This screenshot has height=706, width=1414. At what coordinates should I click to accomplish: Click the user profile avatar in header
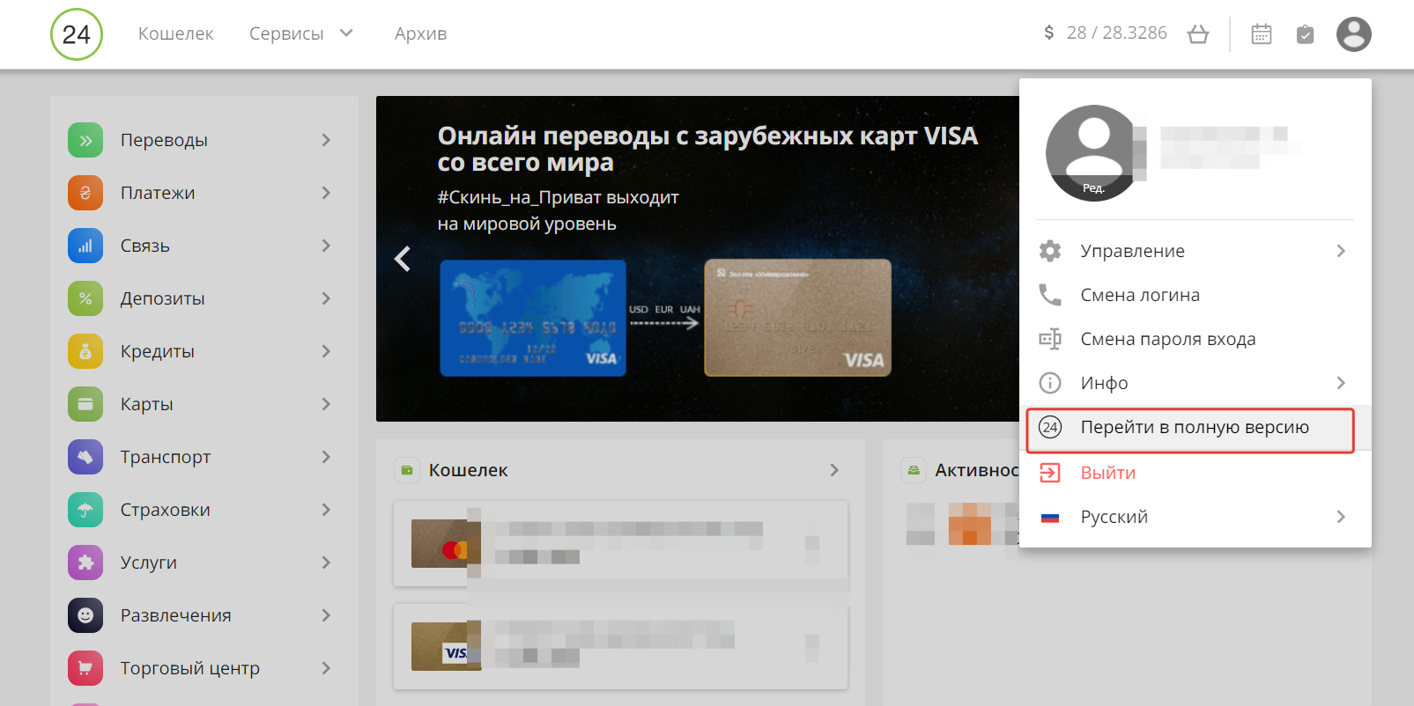pos(1353,34)
